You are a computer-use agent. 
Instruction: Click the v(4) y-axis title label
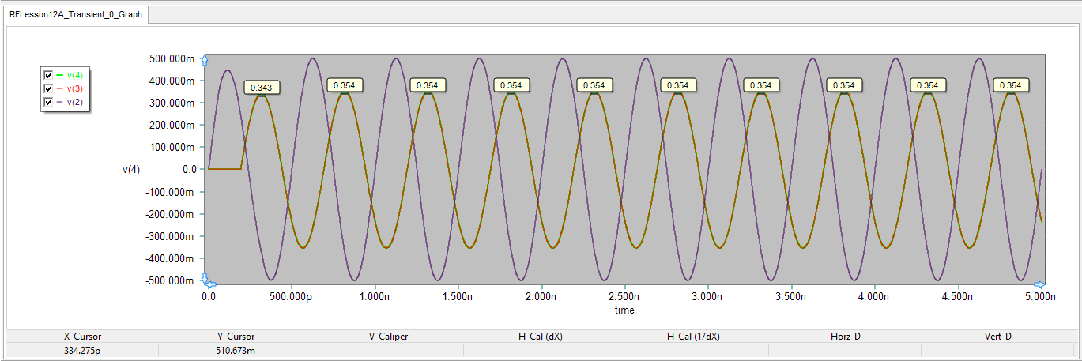tap(131, 169)
